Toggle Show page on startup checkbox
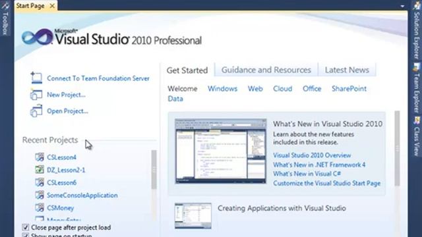The width and height of the screenshot is (422, 237). tap(26, 235)
